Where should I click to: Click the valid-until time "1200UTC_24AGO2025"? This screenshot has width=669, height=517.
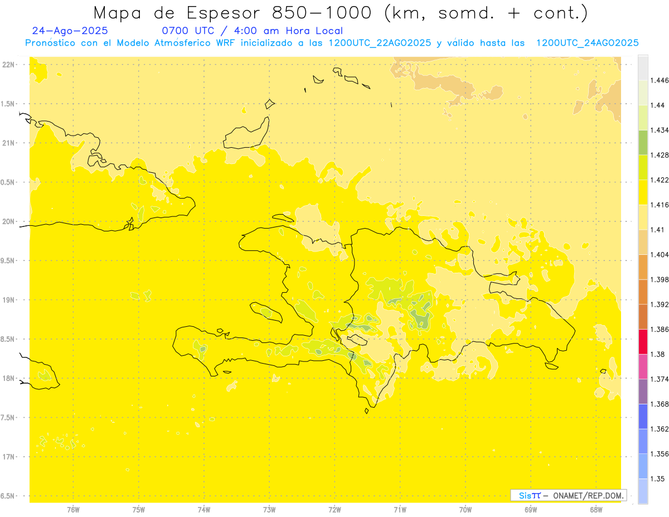(587, 43)
